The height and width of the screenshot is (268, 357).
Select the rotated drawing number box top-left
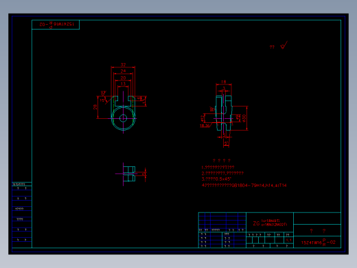(56, 25)
